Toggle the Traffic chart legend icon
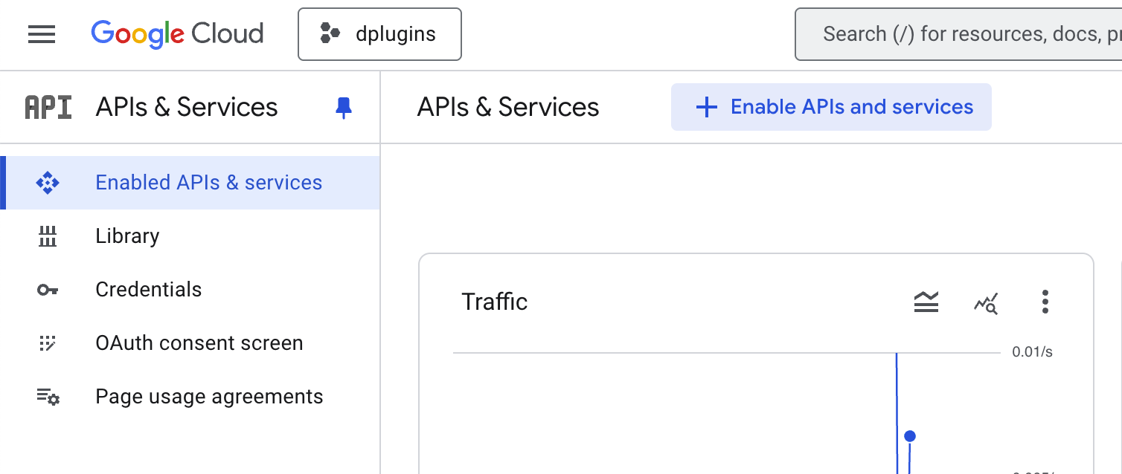Viewport: 1122px width, 474px height. point(926,302)
